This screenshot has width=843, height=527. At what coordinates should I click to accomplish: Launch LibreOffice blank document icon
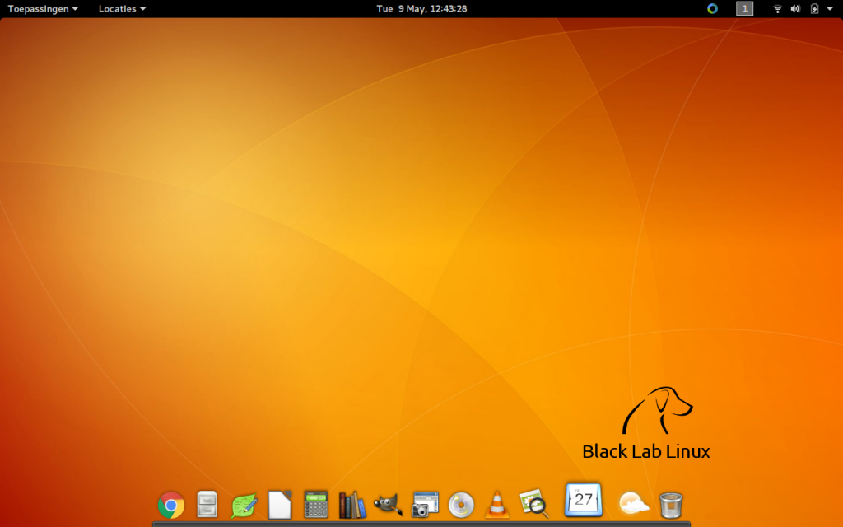pos(280,504)
